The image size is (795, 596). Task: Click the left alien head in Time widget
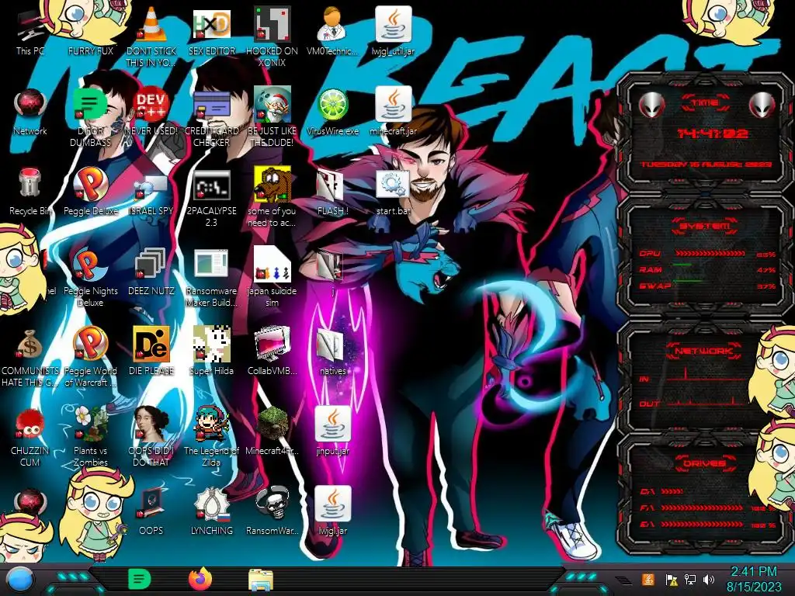pos(651,106)
